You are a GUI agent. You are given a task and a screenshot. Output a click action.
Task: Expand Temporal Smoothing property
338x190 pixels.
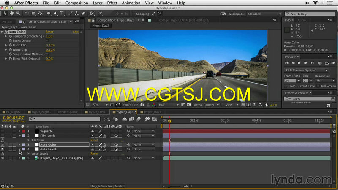6,36
